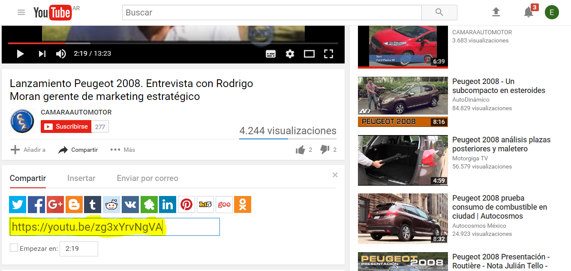Screen dimensions: 571x271
Task: Share video on Twitter icon
Action: [x=18, y=205]
